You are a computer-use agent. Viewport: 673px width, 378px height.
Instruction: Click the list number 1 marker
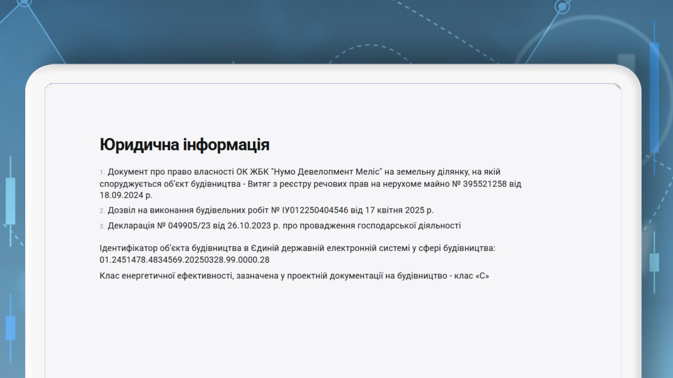pos(102,172)
